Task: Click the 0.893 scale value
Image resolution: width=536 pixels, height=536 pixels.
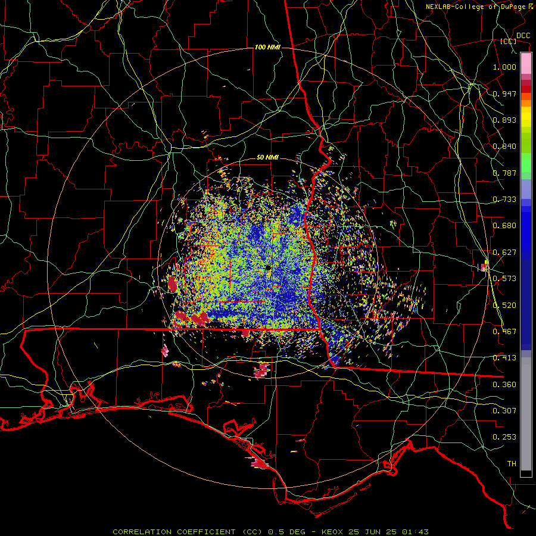Action: (504, 120)
